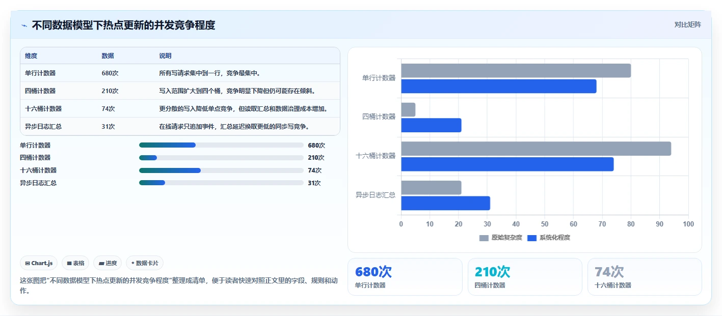This screenshot has width=722, height=316.
Task: Click the gray chart bar for 十六桶计数器
Action: (x=536, y=149)
